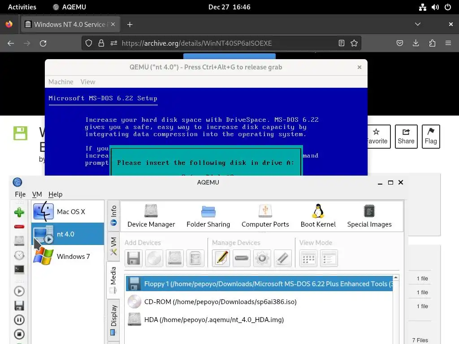Image resolution: width=459 pixels, height=344 pixels.
Task: Open the power menu in top bar
Action: pos(448,7)
